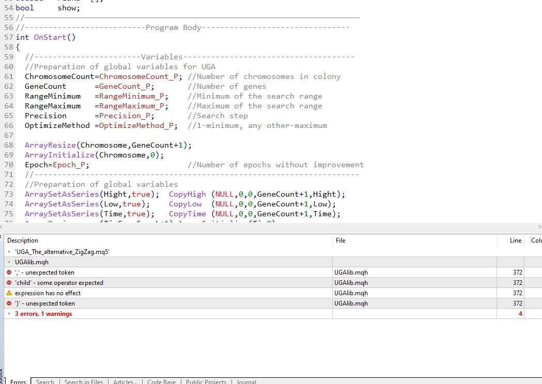Click Precision_P on line 65
This screenshot has height=384, width=542.
(x=125, y=116)
